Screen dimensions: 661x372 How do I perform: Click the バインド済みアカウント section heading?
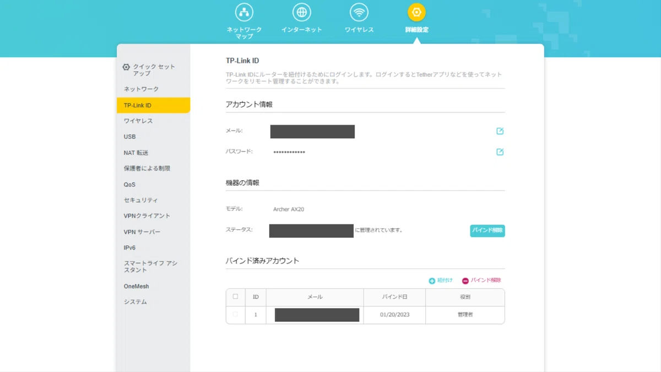[262, 261]
